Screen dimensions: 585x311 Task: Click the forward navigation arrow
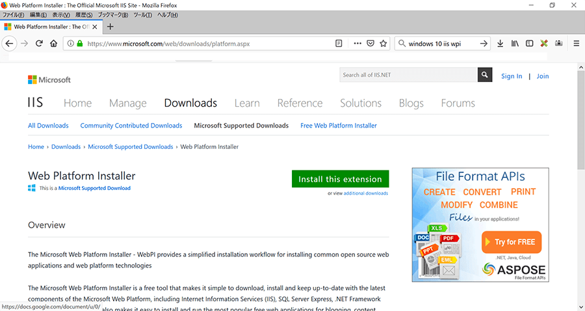(x=24, y=44)
